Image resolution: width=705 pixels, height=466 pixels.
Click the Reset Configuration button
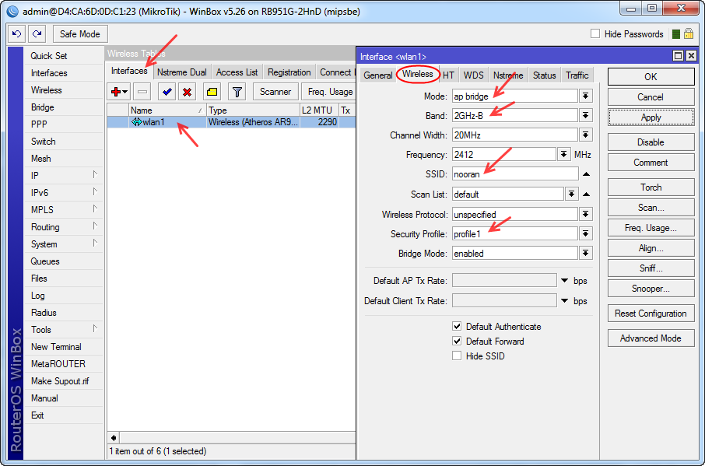point(651,314)
